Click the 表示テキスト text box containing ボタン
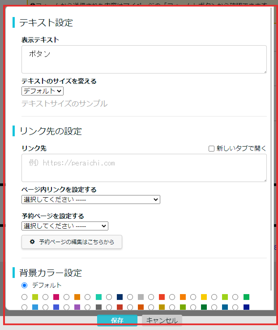Viewport: 278px width, 330px height. (x=144, y=59)
